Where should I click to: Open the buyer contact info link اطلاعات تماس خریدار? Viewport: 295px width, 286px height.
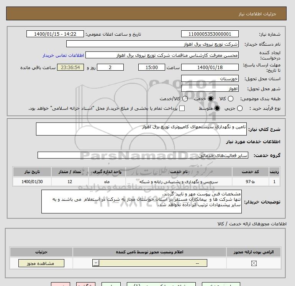point(63,55)
